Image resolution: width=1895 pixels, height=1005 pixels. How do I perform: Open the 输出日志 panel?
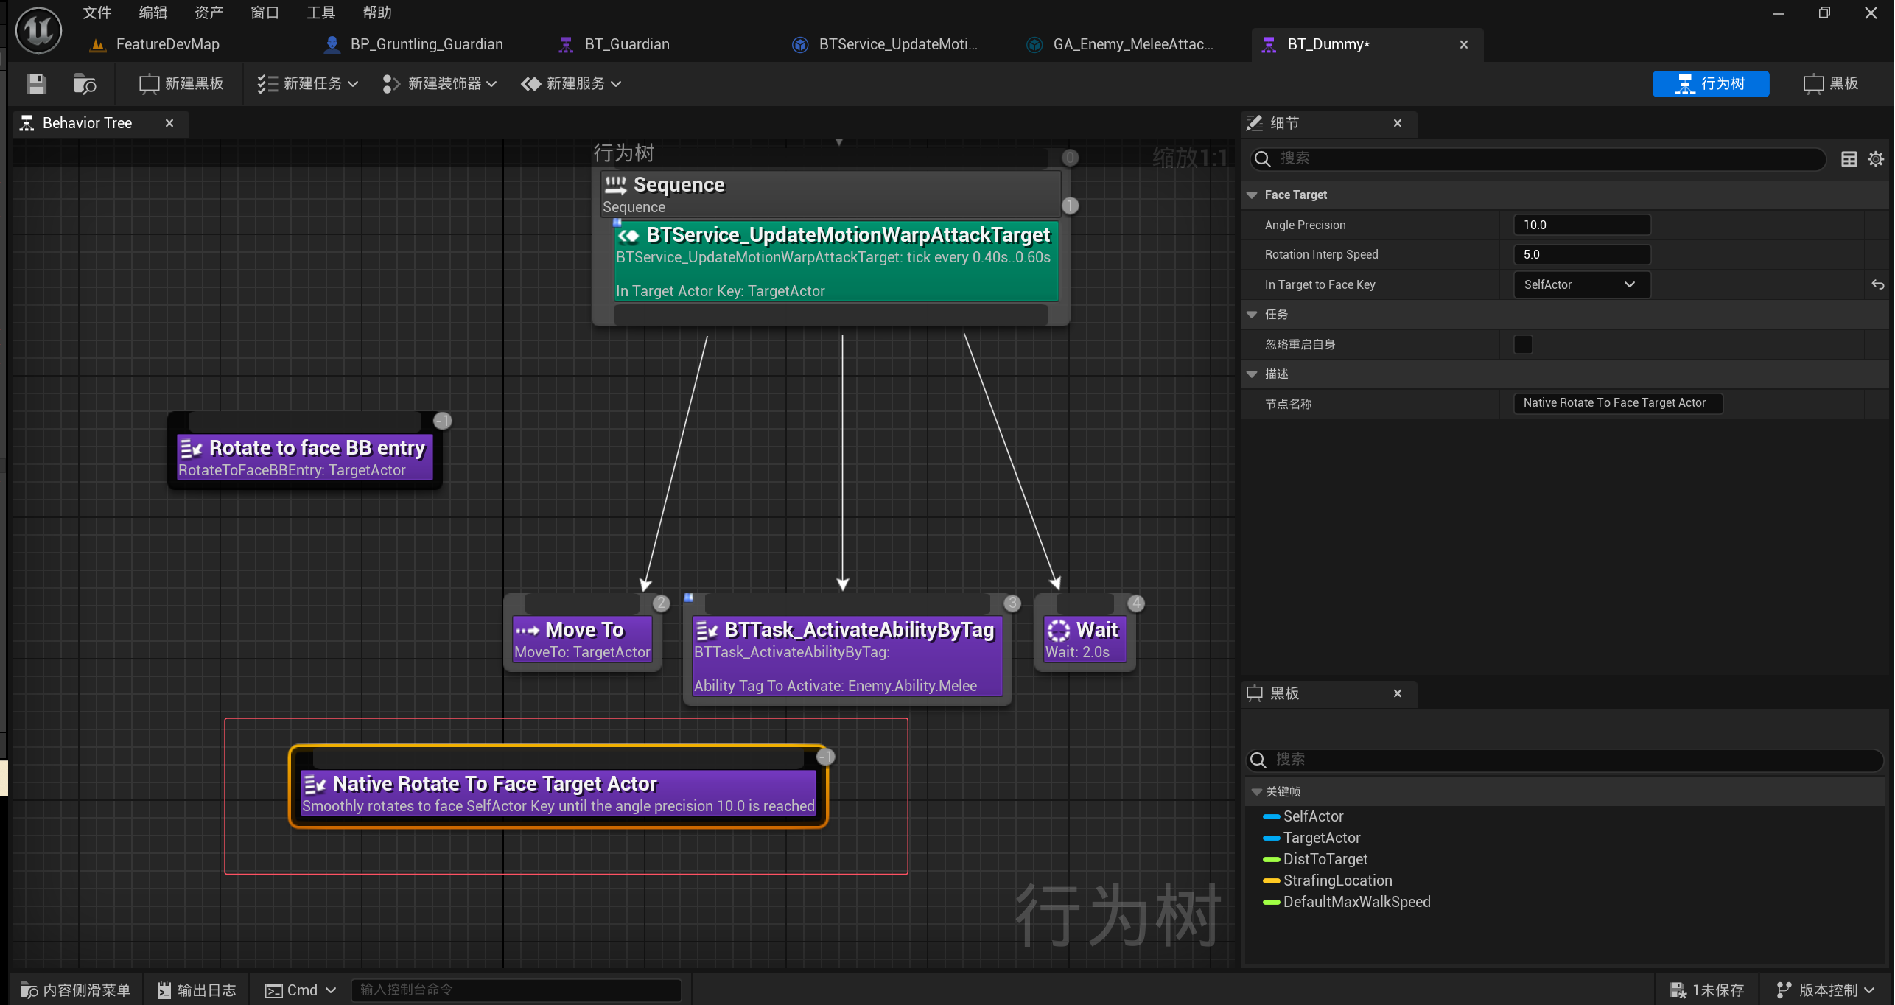click(x=197, y=990)
